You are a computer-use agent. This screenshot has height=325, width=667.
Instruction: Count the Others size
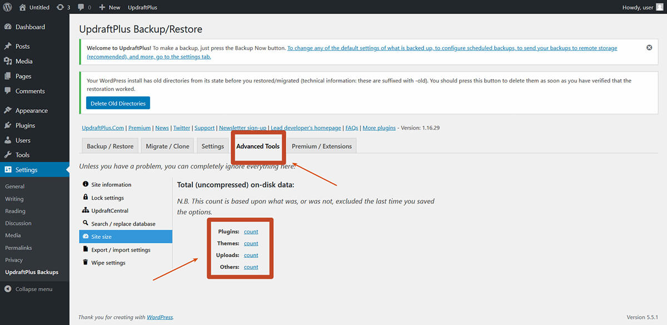[251, 267]
